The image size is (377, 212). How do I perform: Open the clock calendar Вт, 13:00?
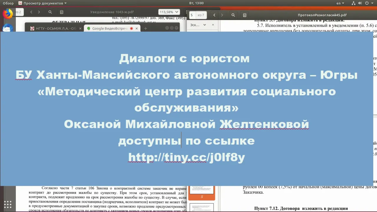point(196,3)
